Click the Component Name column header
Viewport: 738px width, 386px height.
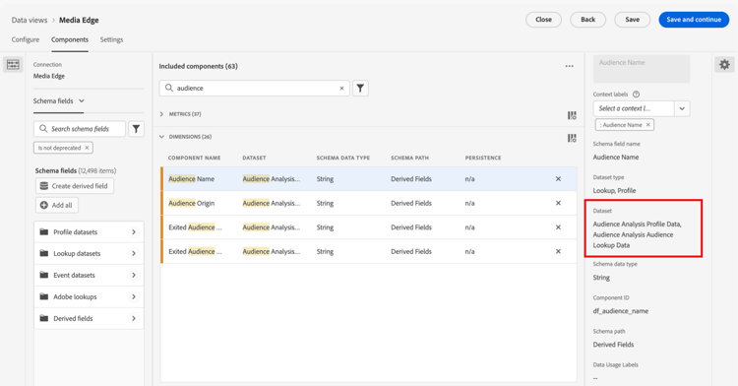click(195, 158)
